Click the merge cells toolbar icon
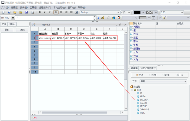This screenshot has height=121, width=190. pyautogui.click(x=76, y=12)
